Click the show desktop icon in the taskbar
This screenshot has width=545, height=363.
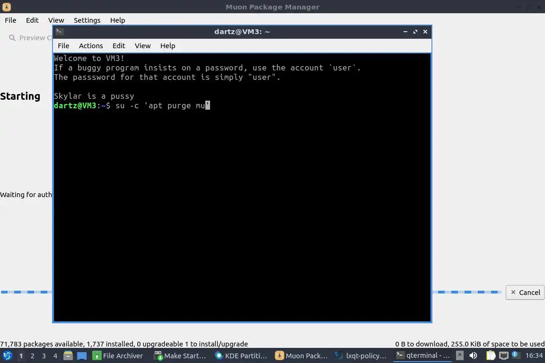pyautogui.click(x=82, y=356)
